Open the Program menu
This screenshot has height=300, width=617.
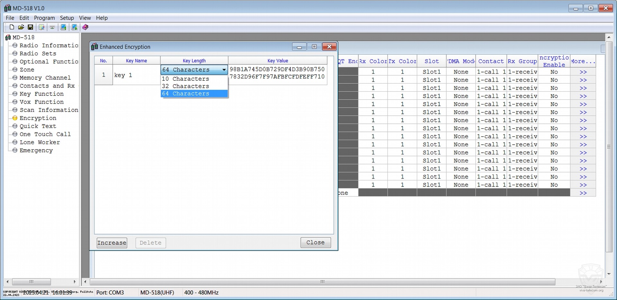click(x=44, y=18)
